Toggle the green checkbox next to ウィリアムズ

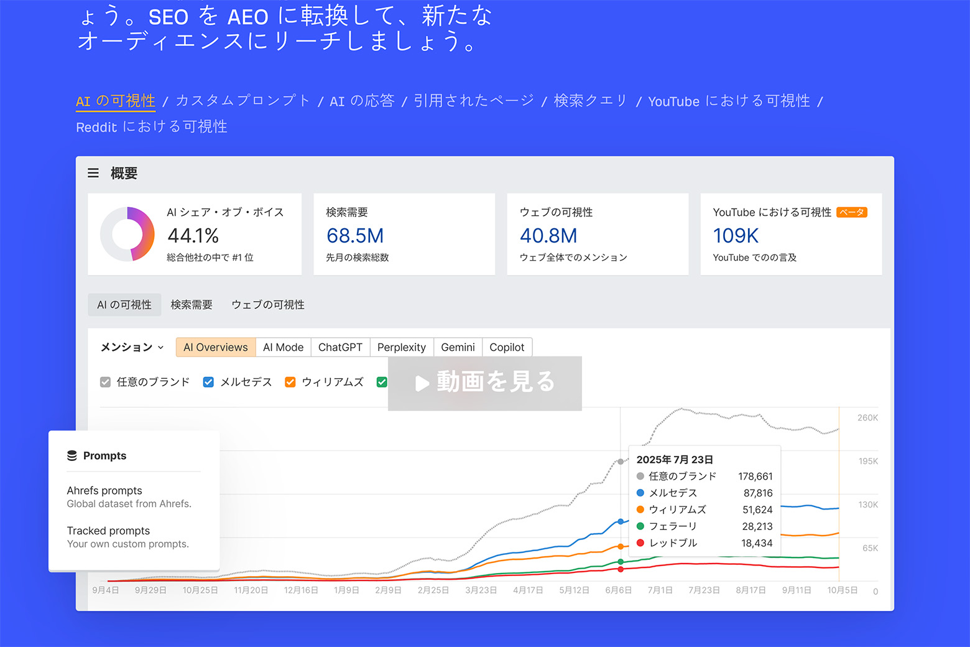pos(382,382)
